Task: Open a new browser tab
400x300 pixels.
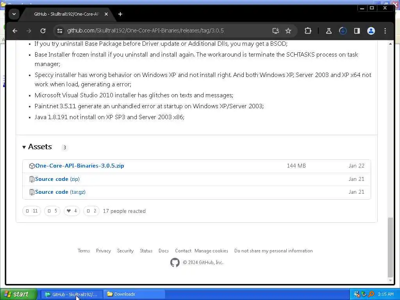Action: tap(120, 14)
